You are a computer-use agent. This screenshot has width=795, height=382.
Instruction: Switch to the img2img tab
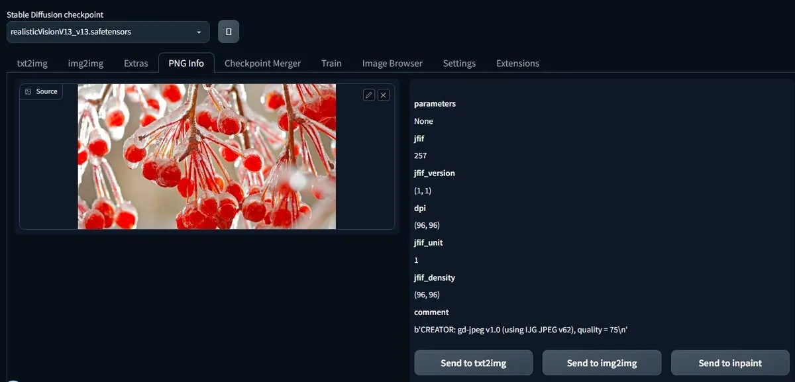point(85,64)
